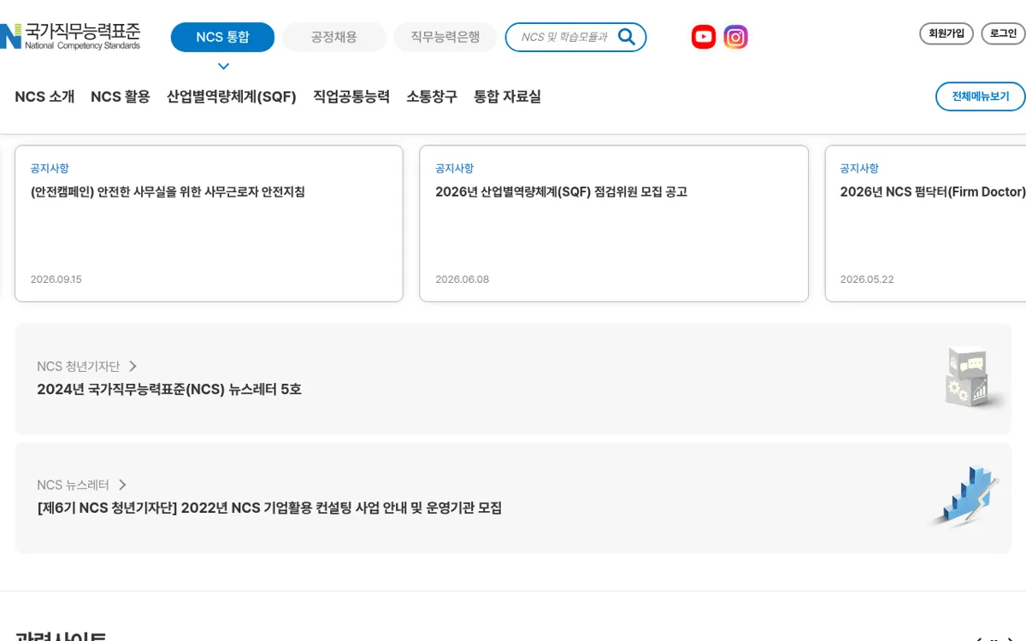Click the NCS 청년기자단 section label
This screenshot has height=641, width=1026.
click(79, 366)
